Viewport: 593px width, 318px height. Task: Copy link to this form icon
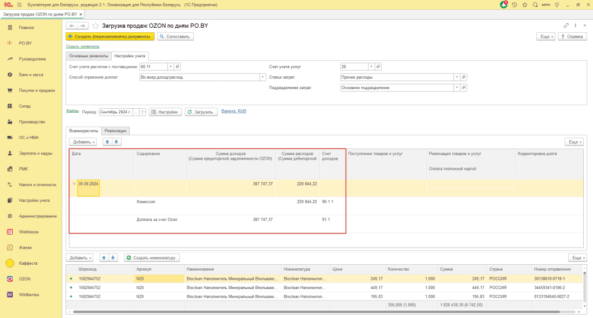566,25
